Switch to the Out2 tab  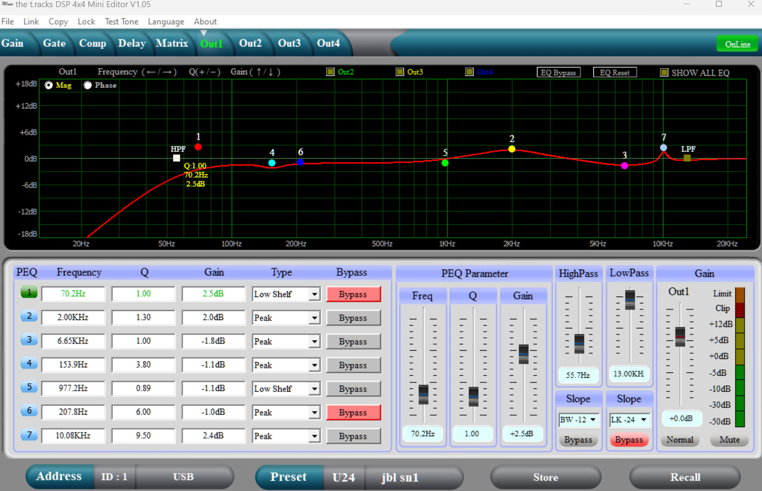tap(250, 43)
